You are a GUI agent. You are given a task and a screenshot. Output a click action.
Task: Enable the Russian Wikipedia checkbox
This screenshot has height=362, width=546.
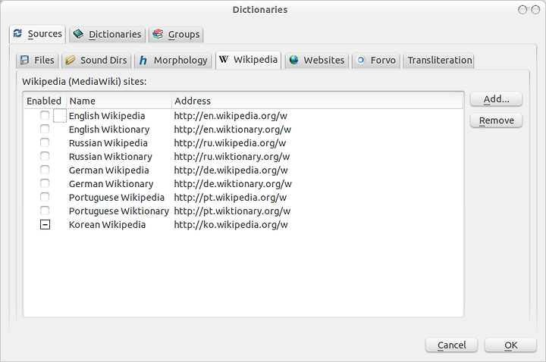(x=45, y=142)
